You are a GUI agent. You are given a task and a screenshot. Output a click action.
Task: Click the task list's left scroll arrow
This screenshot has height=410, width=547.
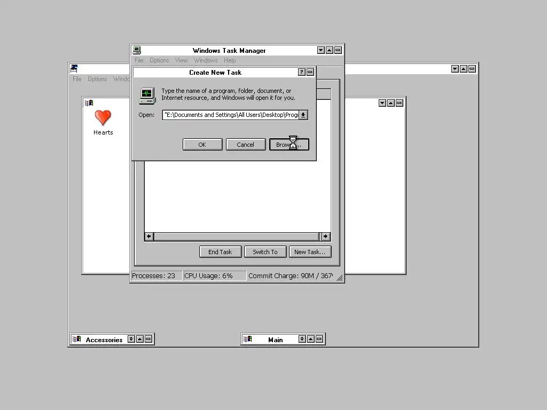(x=149, y=236)
